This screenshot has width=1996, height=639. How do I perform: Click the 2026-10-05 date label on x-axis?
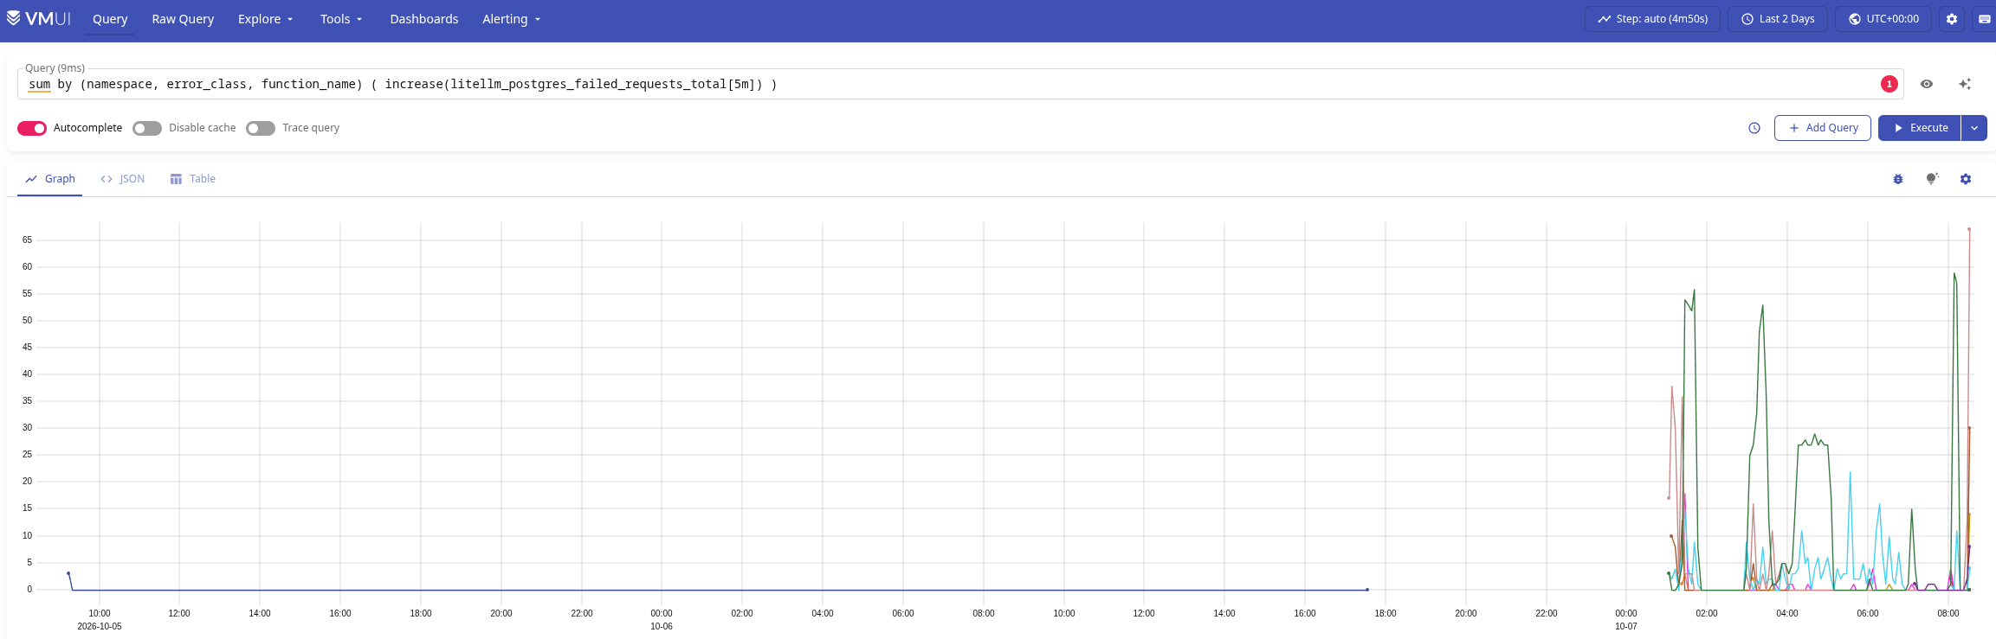(100, 626)
